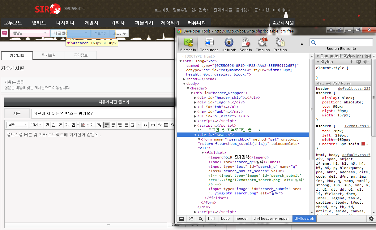Toggle left text alignment in editor
The width and height of the screenshot is (376, 230).
(x=107, y=125)
